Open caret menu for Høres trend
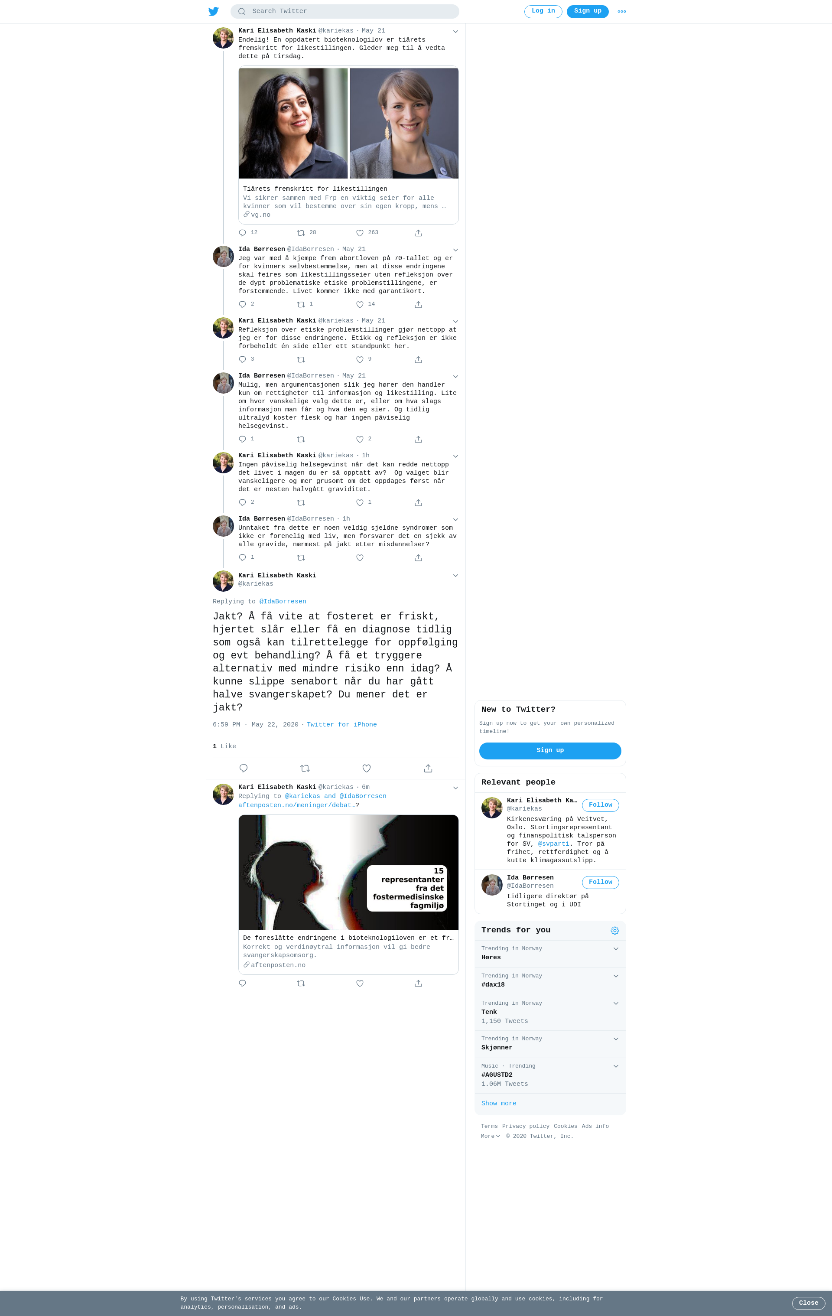This screenshot has height=1316, width=832. [616, 949]
